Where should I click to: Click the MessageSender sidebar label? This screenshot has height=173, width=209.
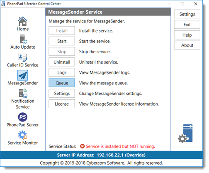pyautogui.click(x=22, y=83)
